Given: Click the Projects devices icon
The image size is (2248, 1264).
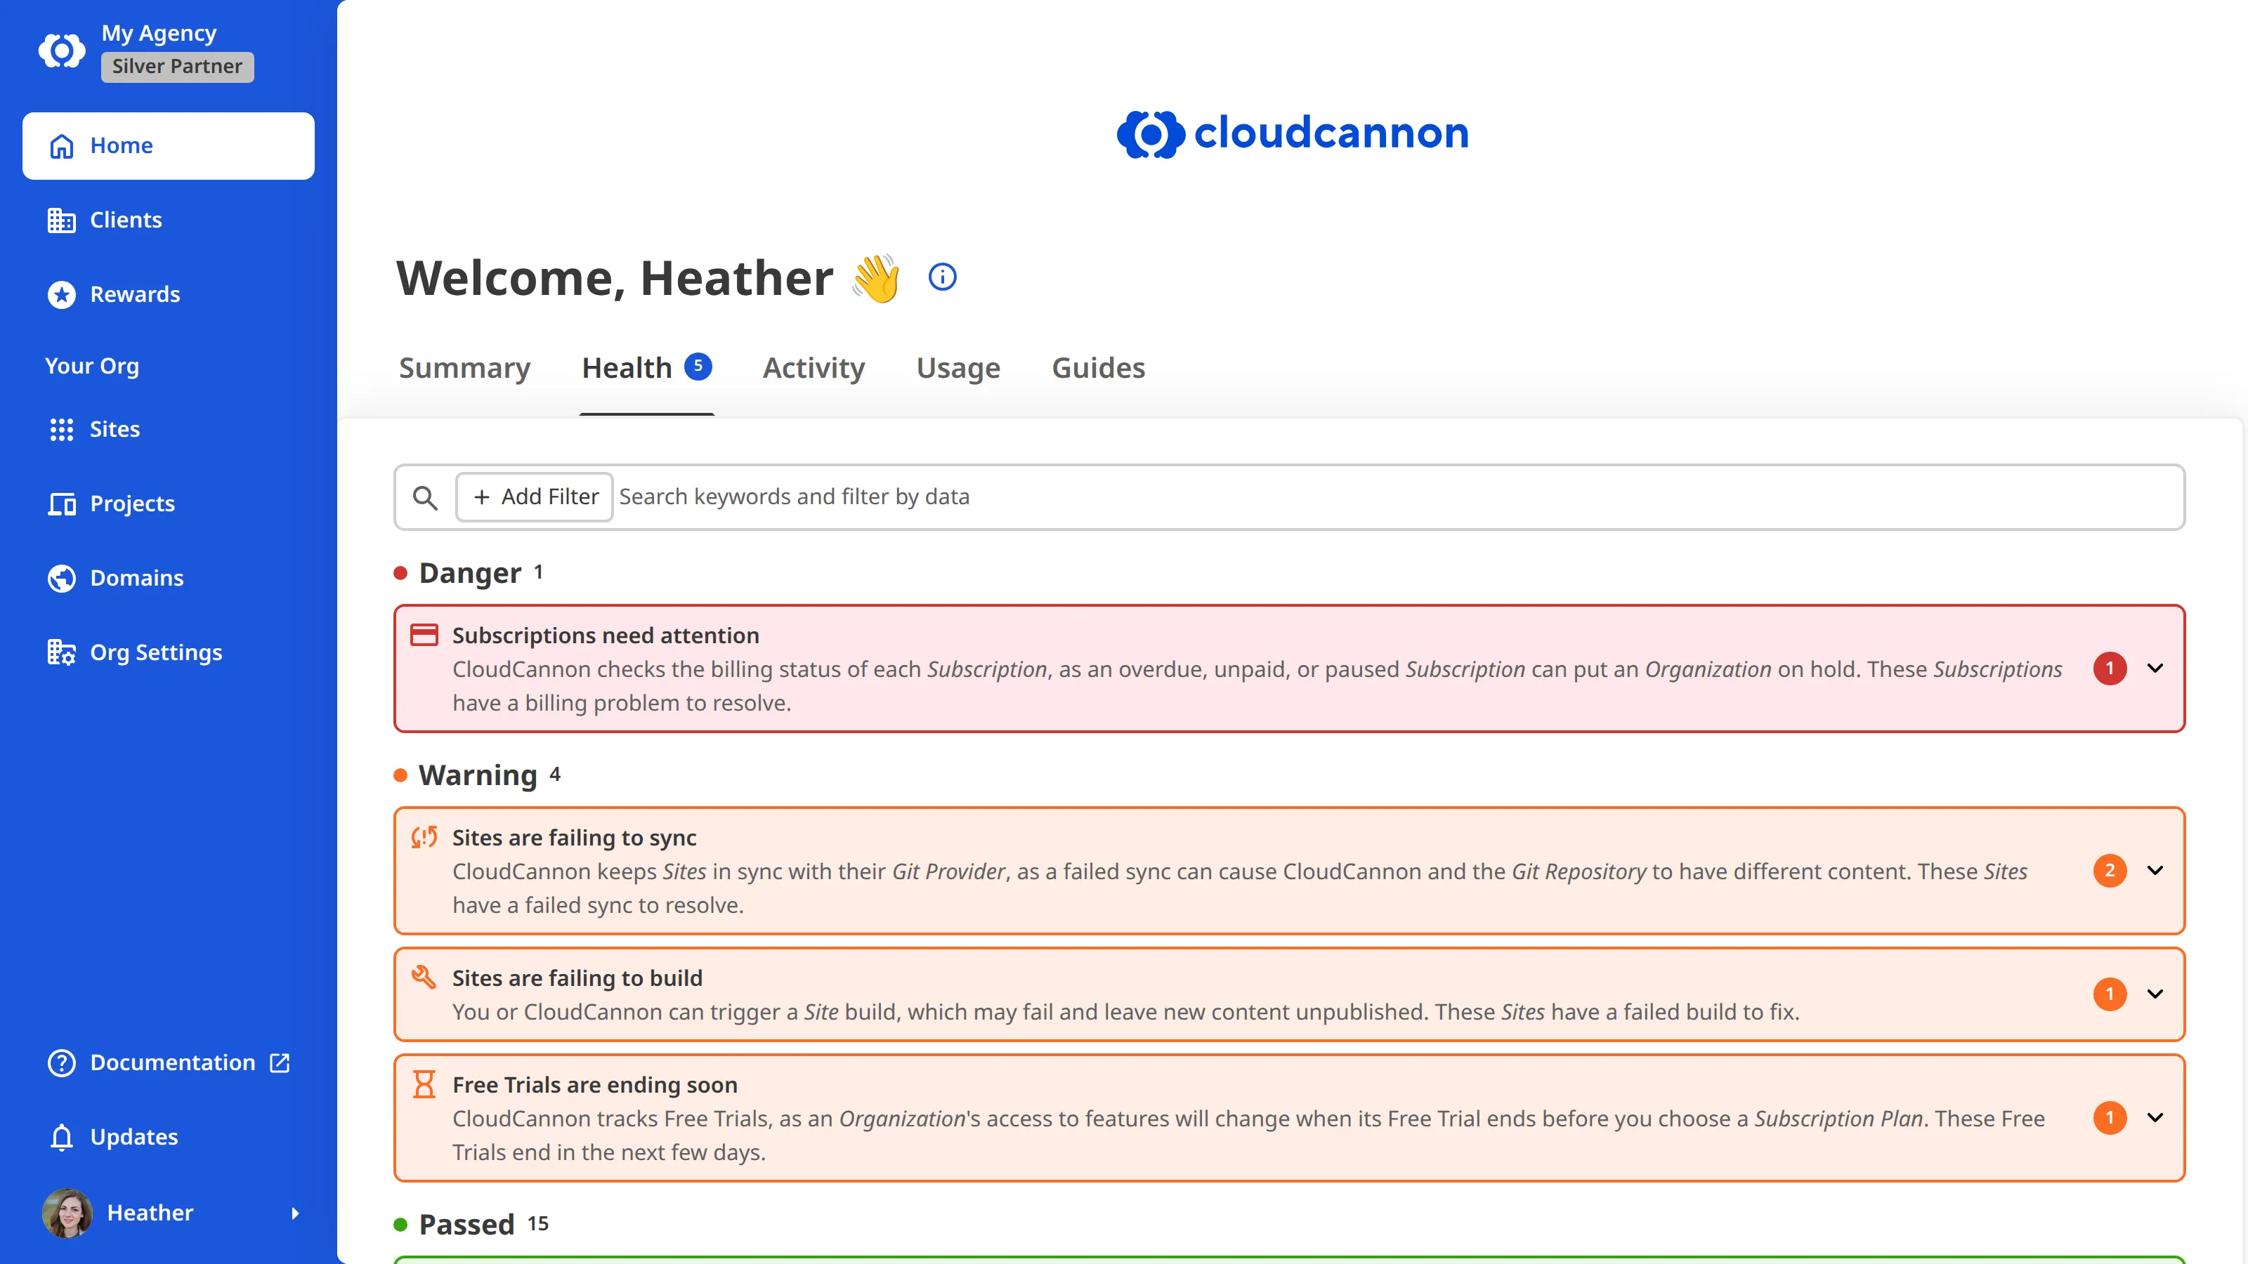Looking at the screenshot, I should [61, 504].
